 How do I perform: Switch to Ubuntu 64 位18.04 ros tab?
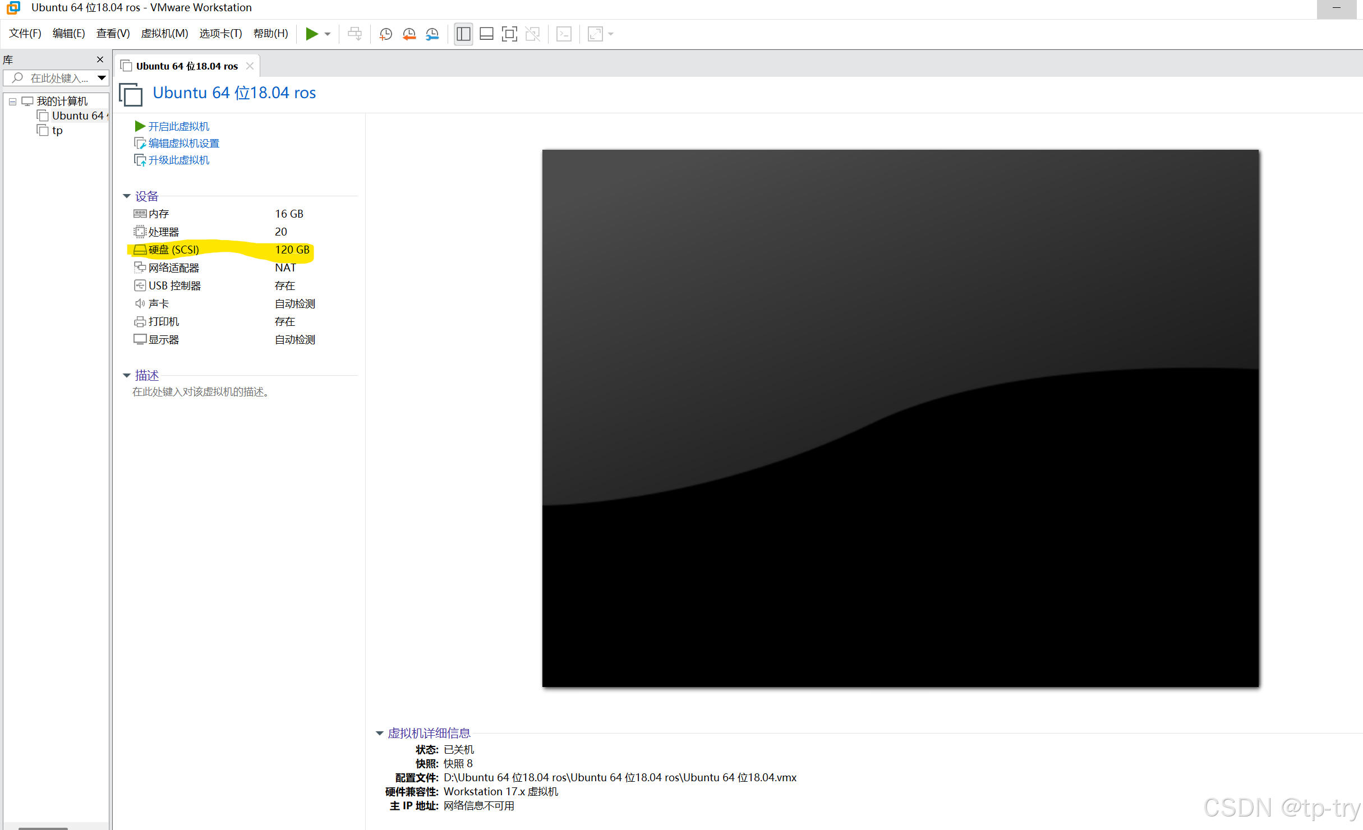pos(187,66)
